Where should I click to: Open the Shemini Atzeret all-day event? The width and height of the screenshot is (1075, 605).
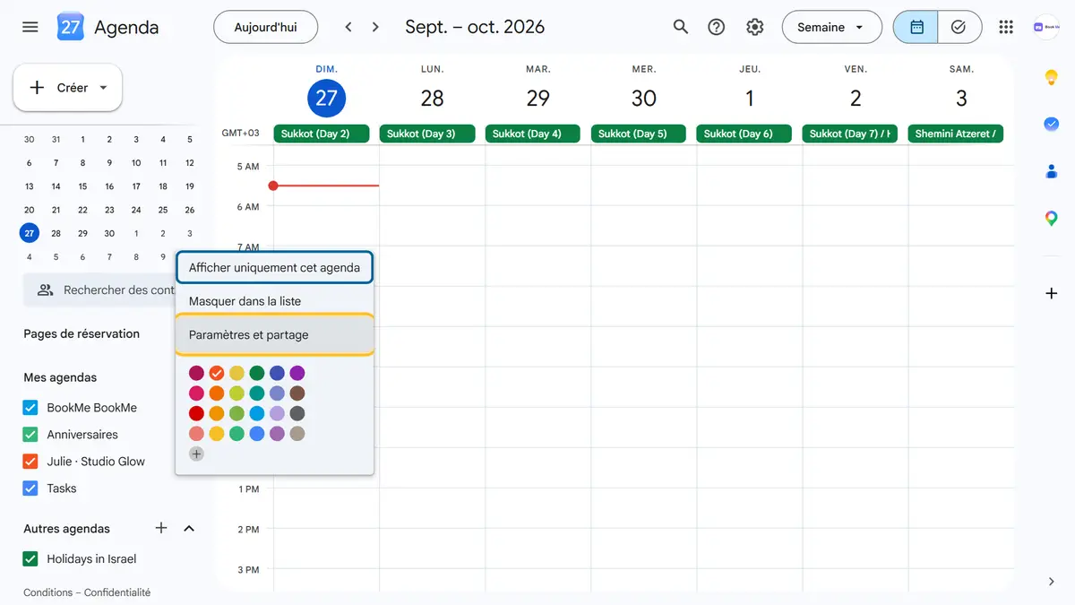tap(955, 134)
